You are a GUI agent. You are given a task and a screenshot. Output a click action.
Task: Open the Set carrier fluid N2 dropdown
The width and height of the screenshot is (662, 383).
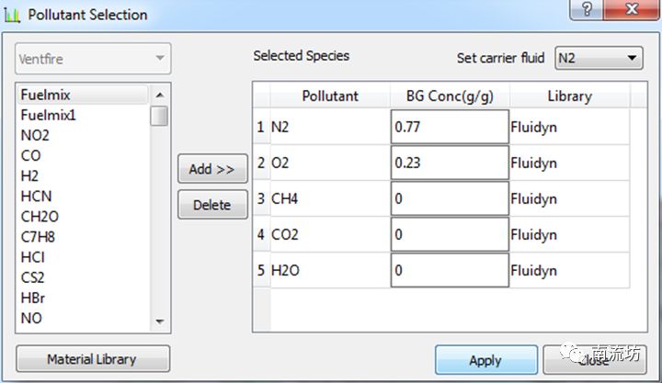(599, 58)
